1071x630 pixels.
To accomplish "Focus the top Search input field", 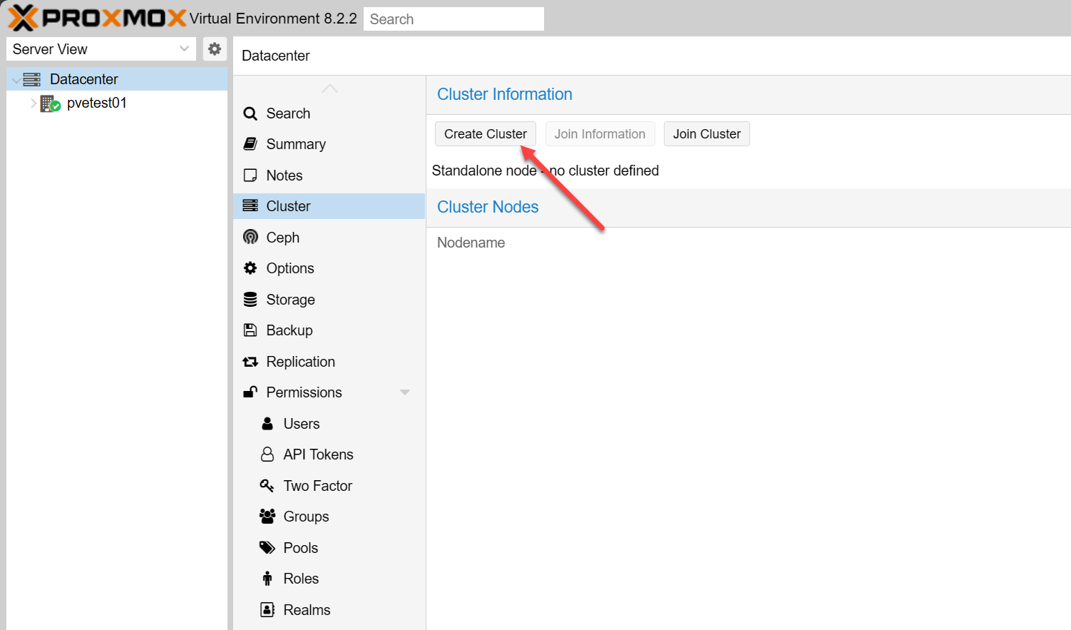I will click(x=453, y=19).
